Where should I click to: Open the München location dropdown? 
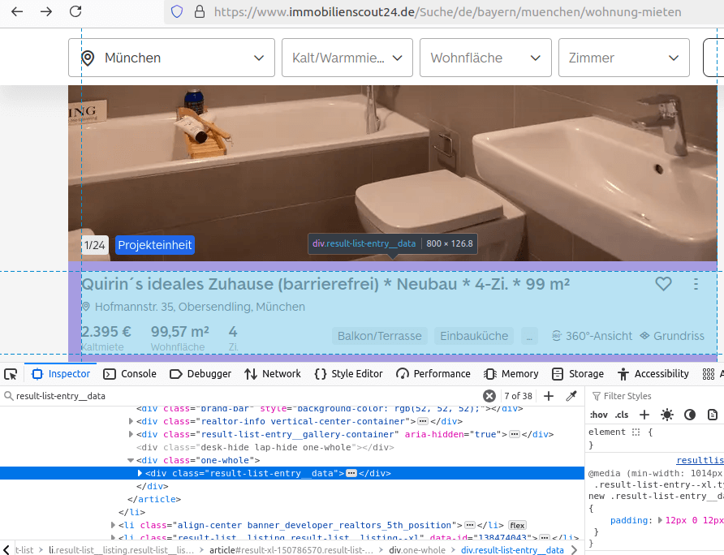(x=171, y=58)
